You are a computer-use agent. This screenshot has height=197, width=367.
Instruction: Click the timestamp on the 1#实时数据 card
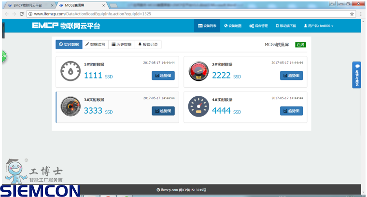(x=159, y=63)
